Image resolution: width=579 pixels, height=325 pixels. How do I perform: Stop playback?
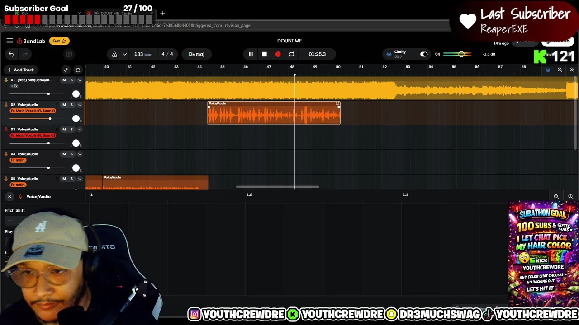264,54
